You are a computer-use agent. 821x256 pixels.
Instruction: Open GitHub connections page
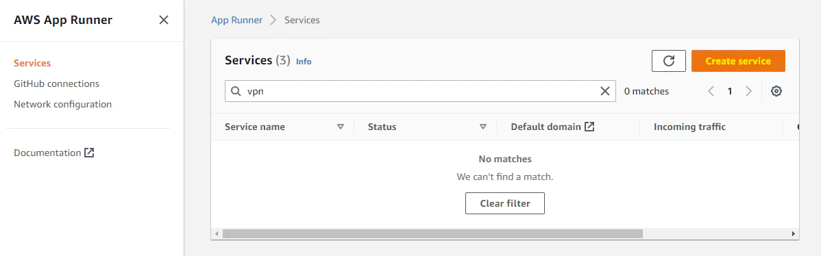coord(57,84)
